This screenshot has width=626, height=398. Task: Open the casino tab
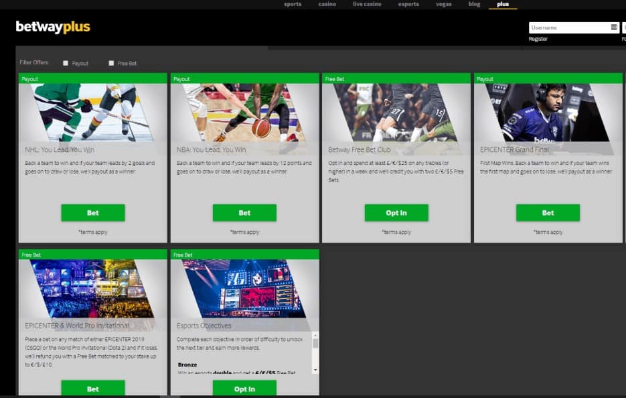327,4
